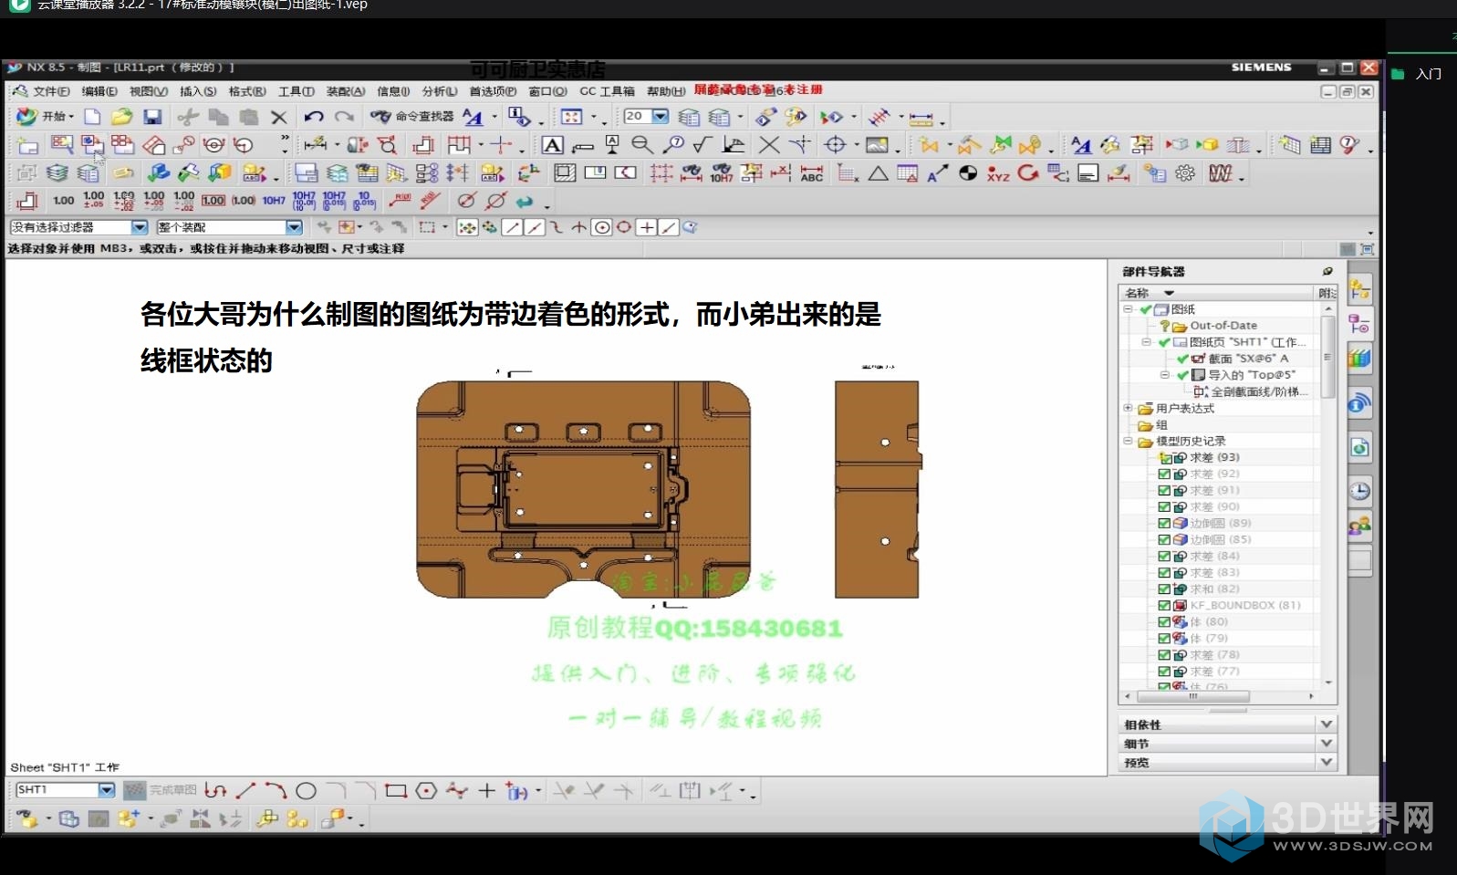The height and width of the screenshot is (875, 1457).
Task: Click the New file icon
Action: [x=92, y=117]
